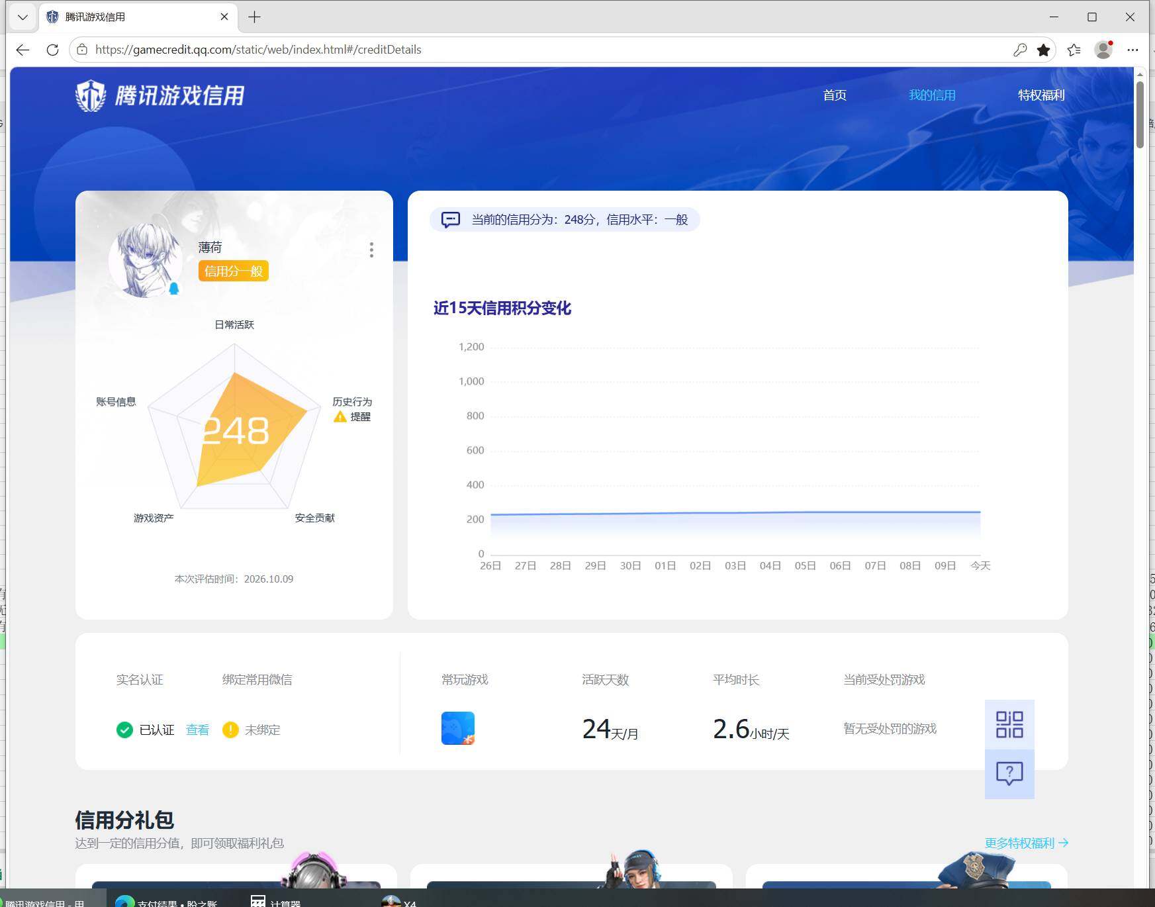Click the 未绑定 WeChat status text
The width and height of the screenshot is (1155, 907).
tap(263, 730)
